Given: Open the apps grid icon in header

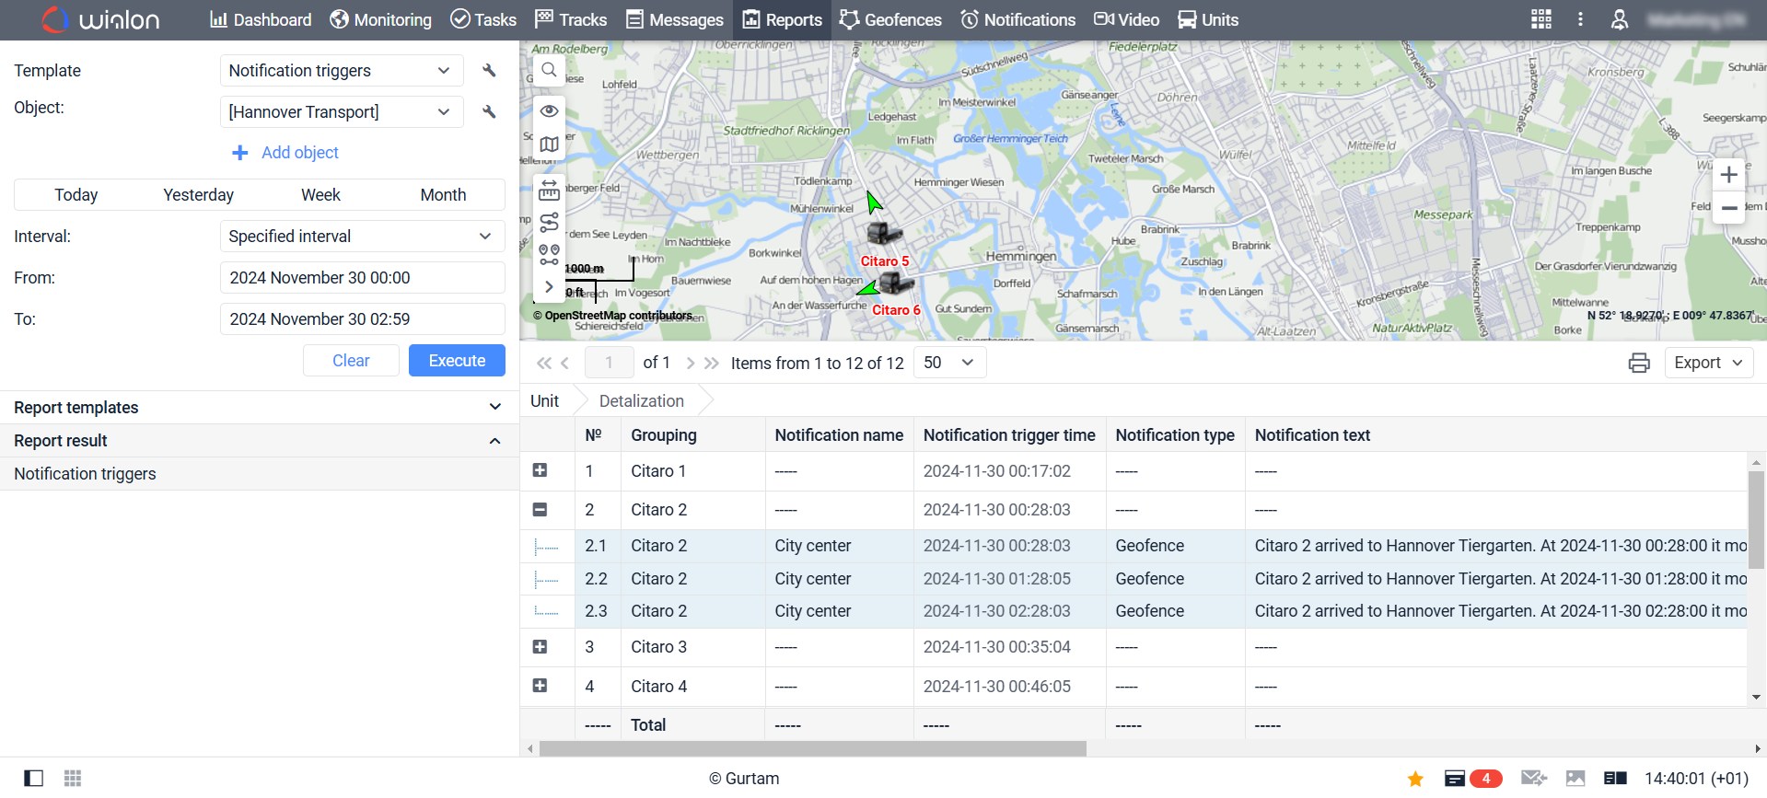Looking at the screenshot, I should tap(1541, 19).
